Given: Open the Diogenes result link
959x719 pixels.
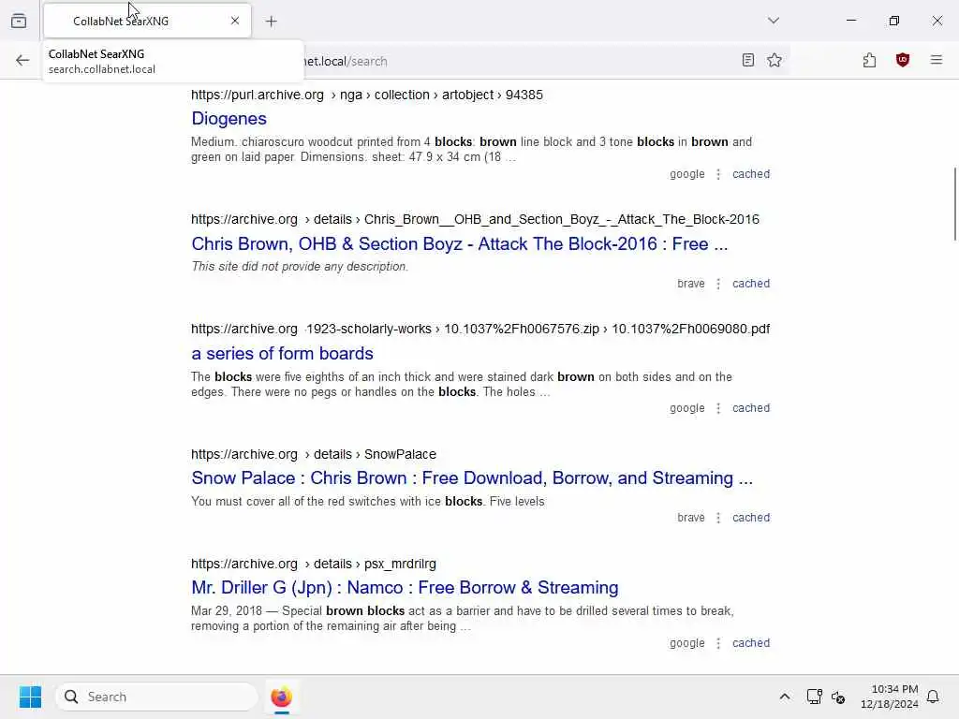Looking at the screenshot, I should [229, 119].
